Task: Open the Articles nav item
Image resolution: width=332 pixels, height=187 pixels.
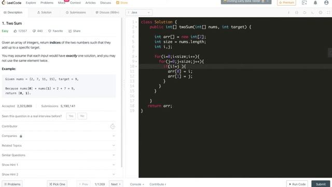Action: click(x=90, y=3)
